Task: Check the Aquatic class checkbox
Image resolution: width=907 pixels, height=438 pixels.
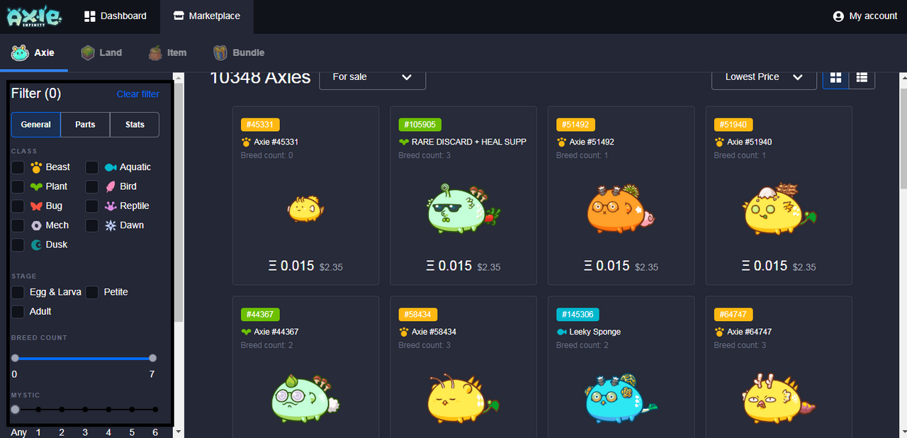Action: coord(92,167)
